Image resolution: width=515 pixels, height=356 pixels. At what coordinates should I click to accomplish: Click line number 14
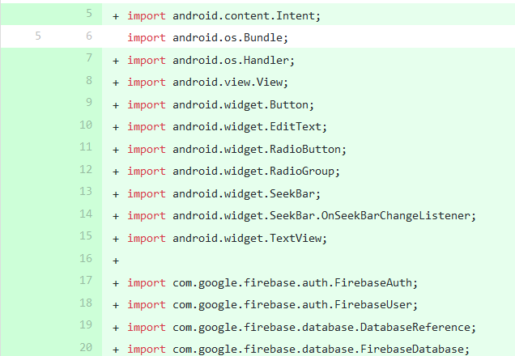(x=86, y=214)
